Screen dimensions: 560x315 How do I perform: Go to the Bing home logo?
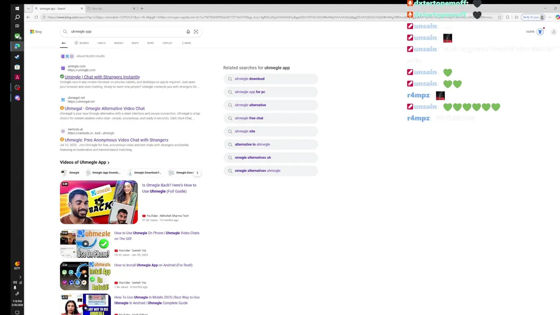point(36,31)
